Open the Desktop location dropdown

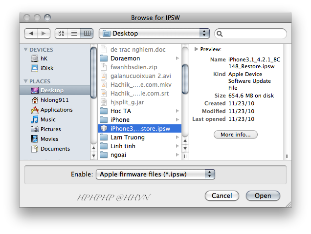coord(154,34)
